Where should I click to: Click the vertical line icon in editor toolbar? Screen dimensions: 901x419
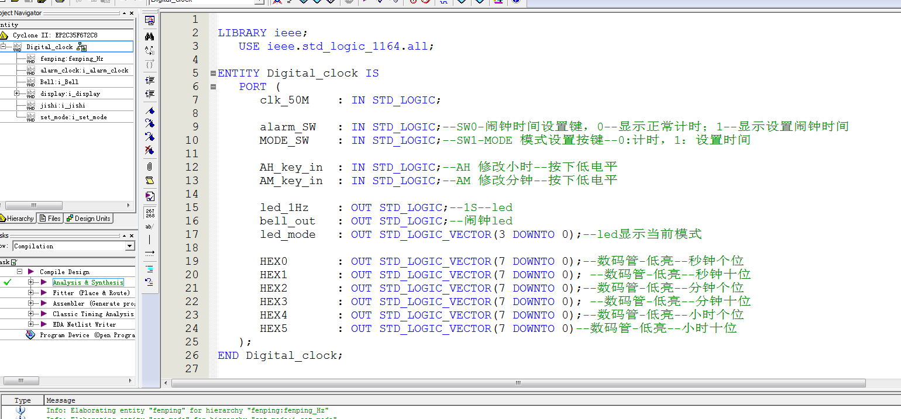coord(150,239)
